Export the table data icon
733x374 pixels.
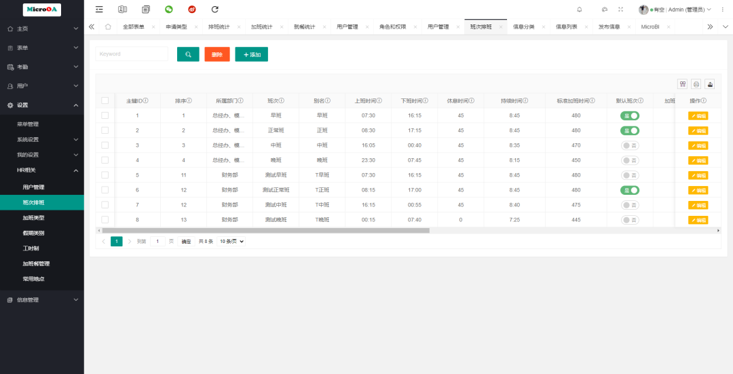pos(710,84)
